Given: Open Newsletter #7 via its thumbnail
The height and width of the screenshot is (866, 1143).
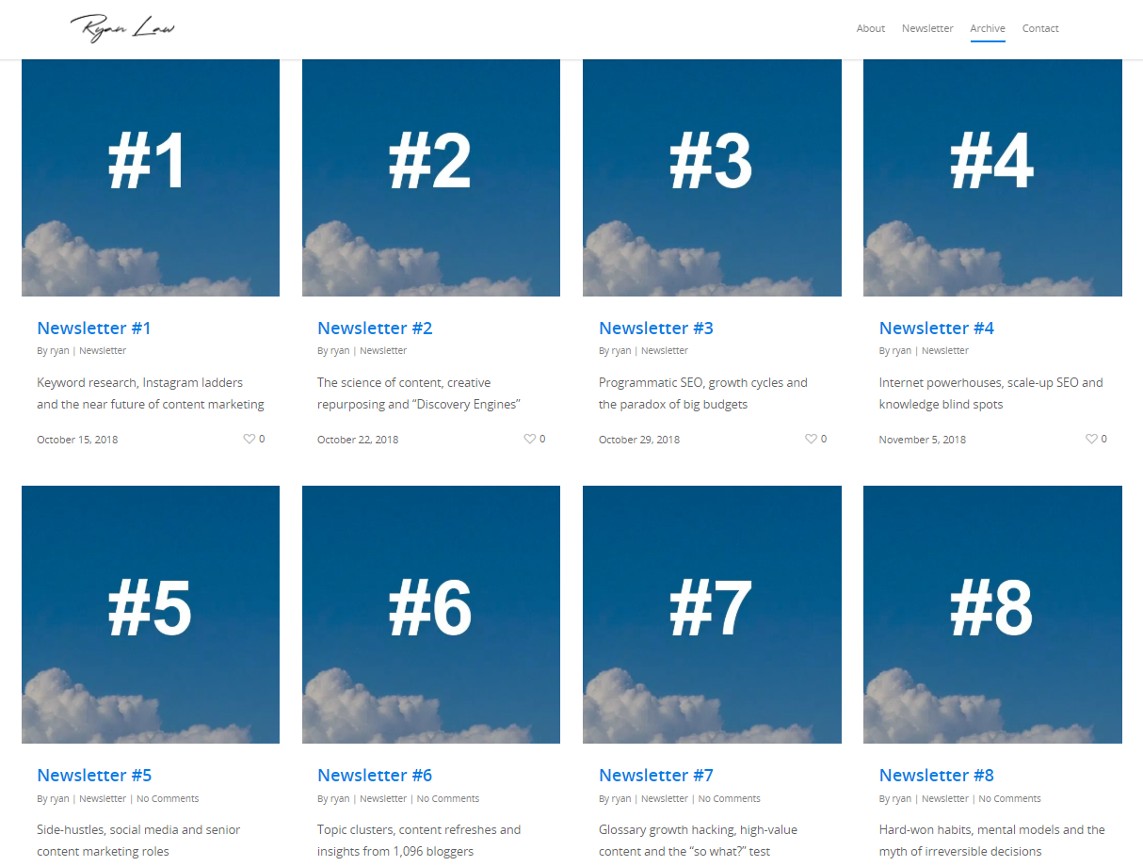Looking at the screenshot, I should click(x=712, y=614).
